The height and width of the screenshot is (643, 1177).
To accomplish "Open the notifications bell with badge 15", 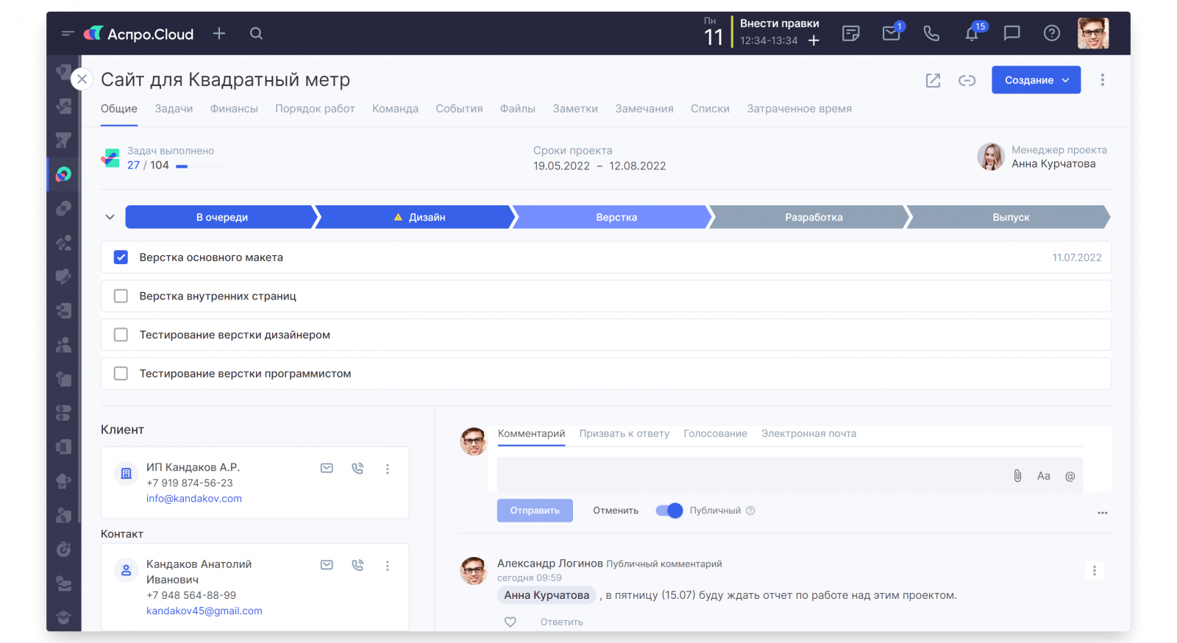I will [972, 33].
